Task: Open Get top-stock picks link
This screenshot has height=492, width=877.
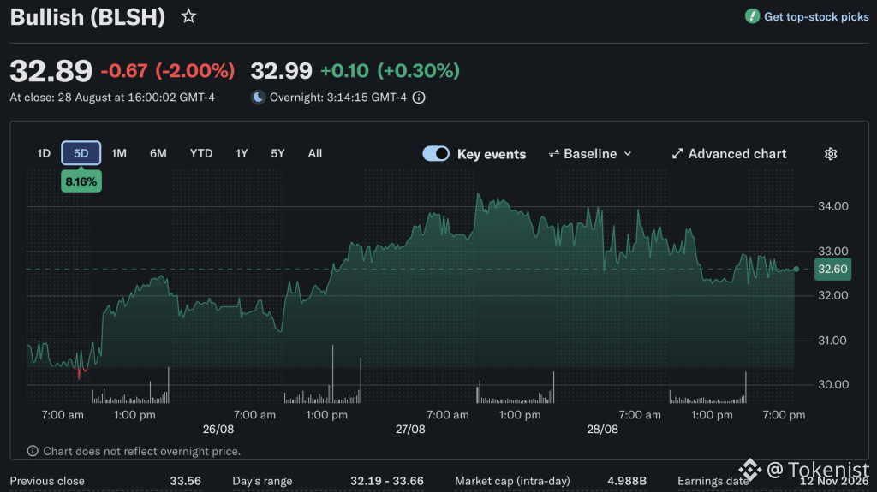Action: pyautogui.click(x=816, y=17)
